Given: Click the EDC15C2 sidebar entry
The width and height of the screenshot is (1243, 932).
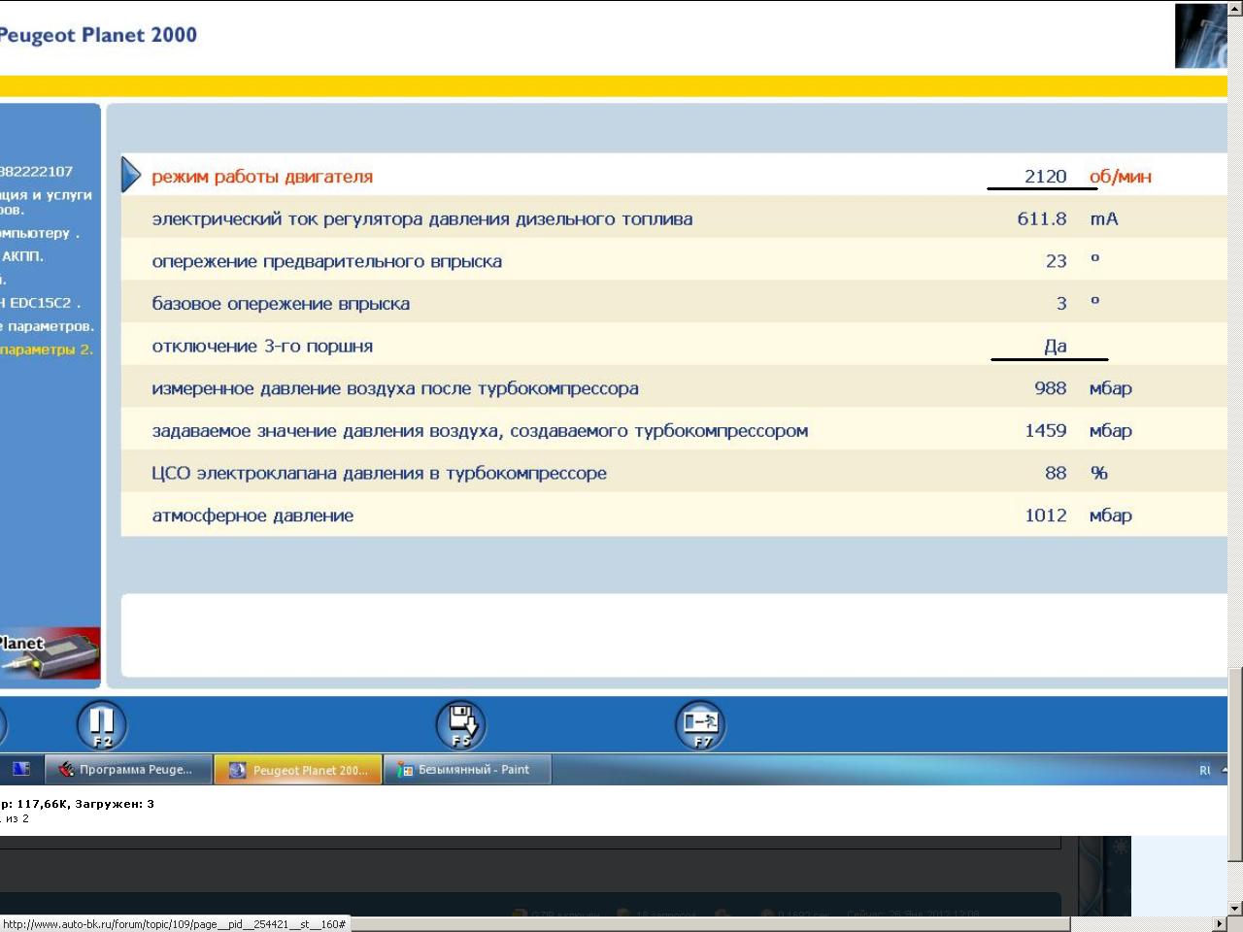Looking at the screenshot, I should point(41,303).
